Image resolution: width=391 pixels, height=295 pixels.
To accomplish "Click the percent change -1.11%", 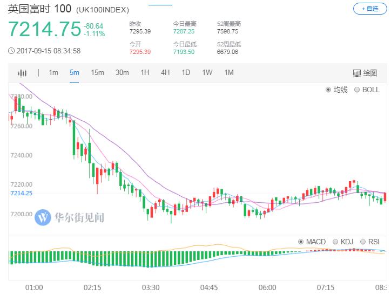I will [x=95, y=33].
